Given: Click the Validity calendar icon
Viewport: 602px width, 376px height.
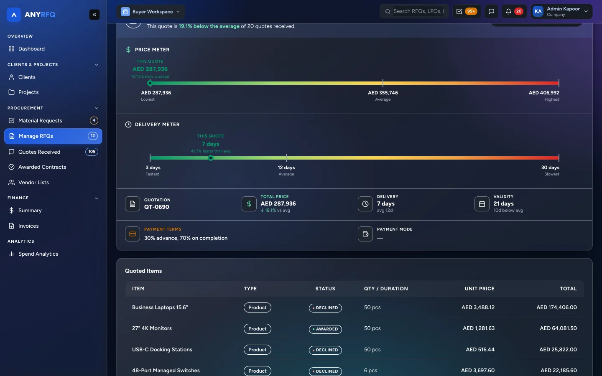Looking at the screenshot, I should 482,204.
